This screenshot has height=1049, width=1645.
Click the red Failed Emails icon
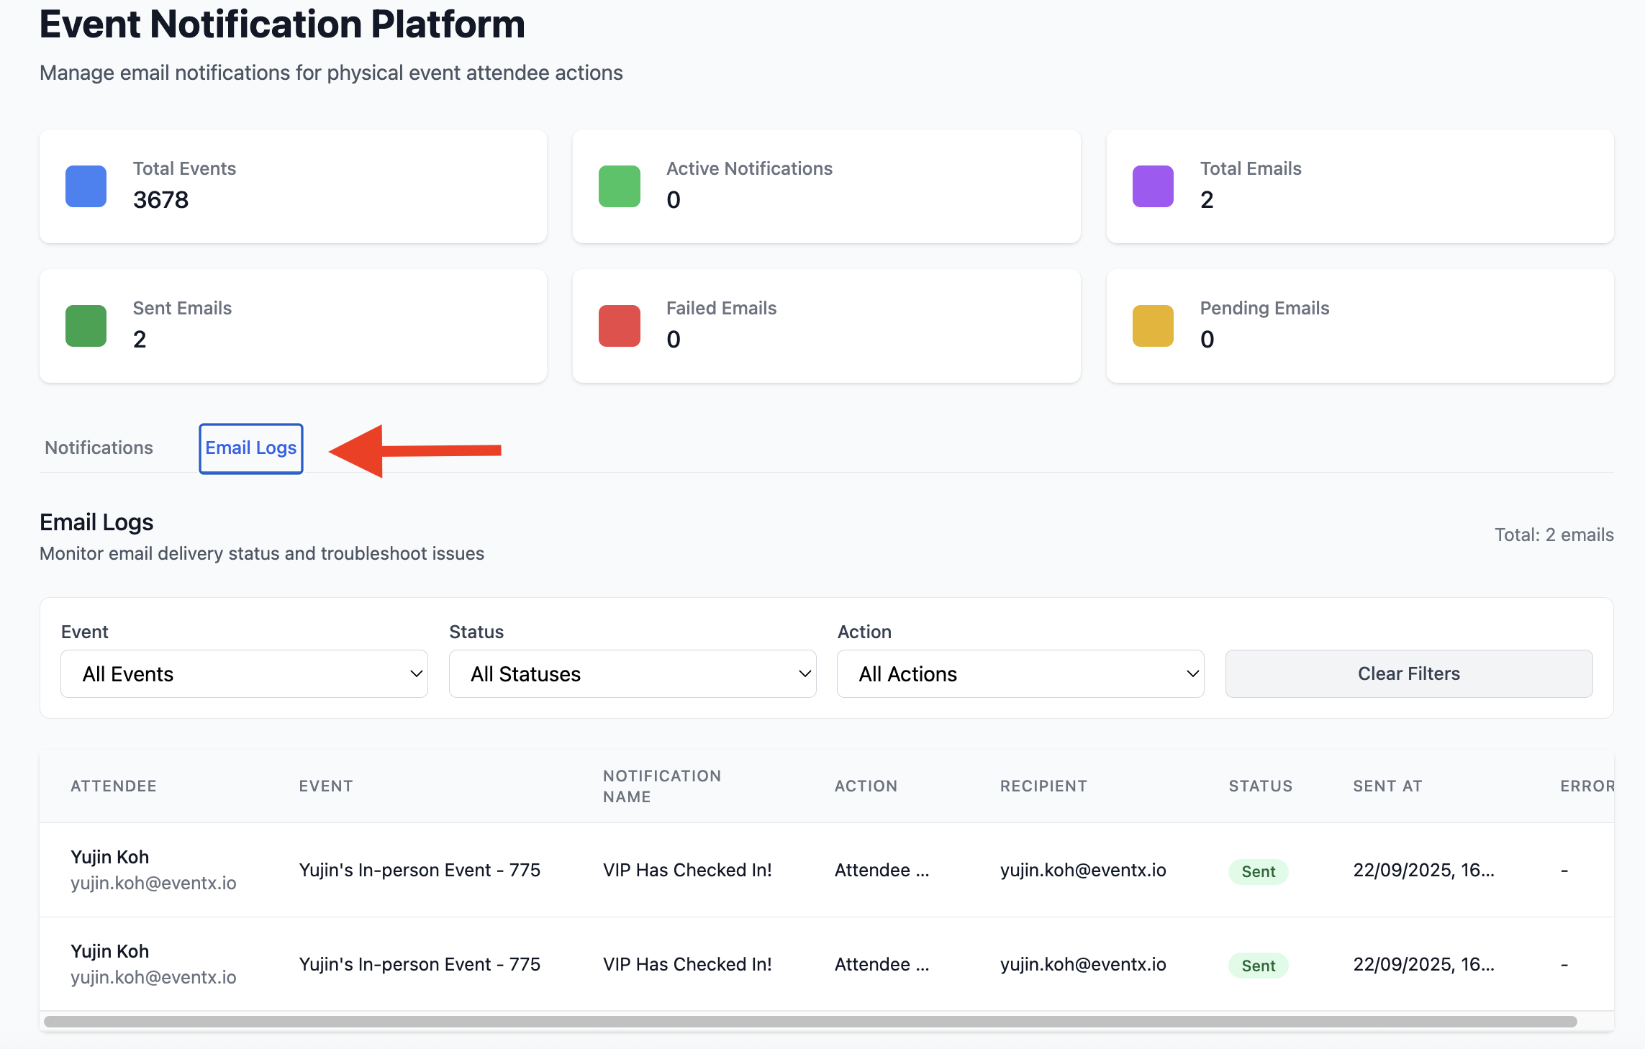point(619,326)
